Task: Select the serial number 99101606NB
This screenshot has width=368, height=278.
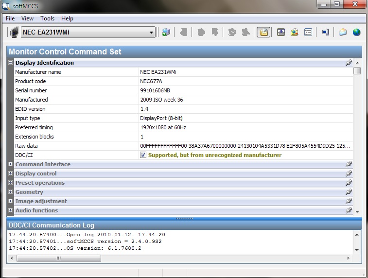Action: 155,90
